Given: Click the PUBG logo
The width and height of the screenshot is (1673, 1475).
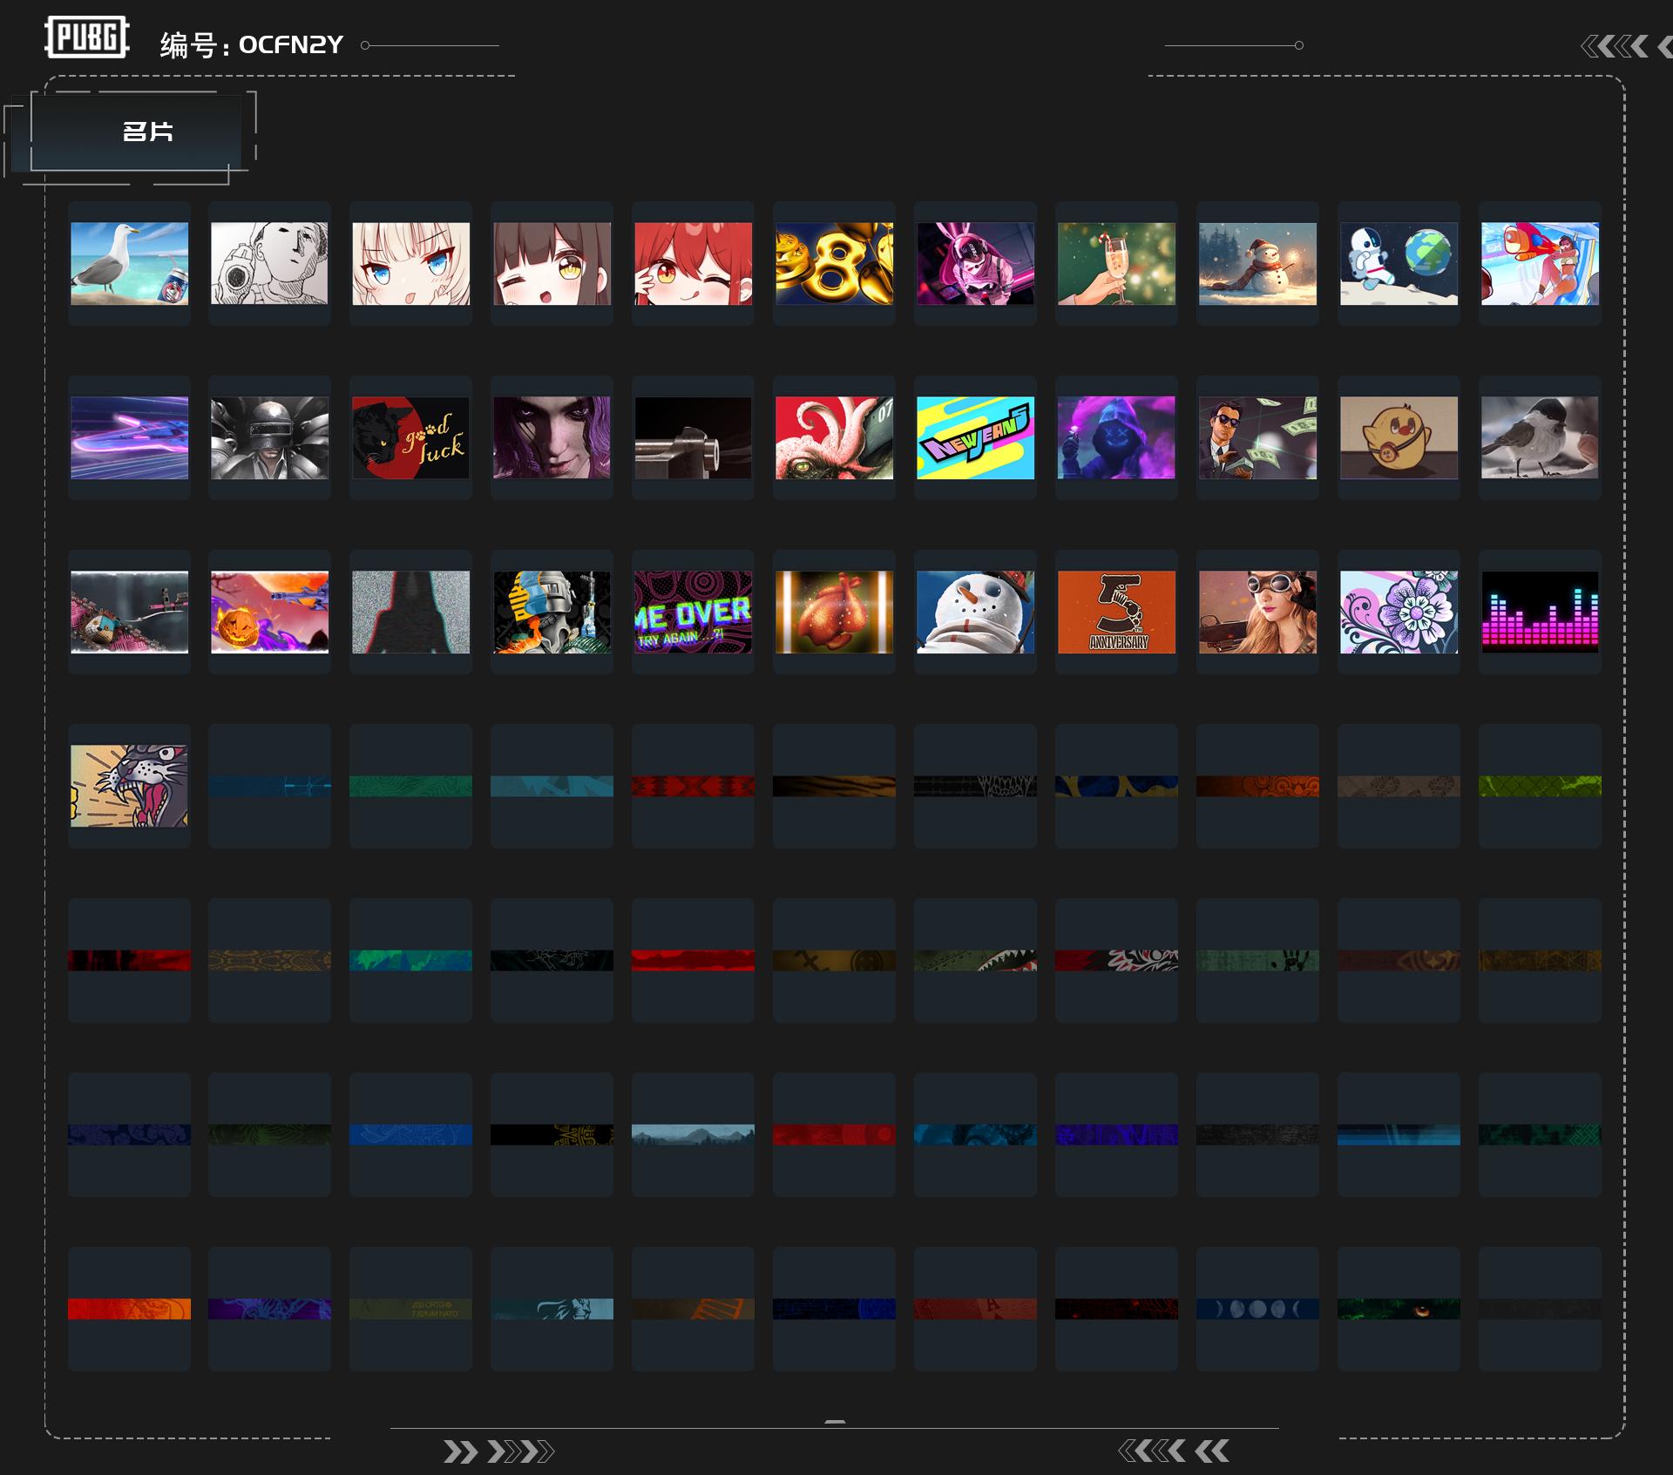Looking at the screenshot, I should tap(87, 37).
